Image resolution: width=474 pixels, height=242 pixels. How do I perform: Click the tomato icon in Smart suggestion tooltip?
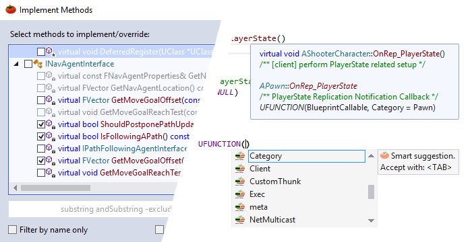pyautogui.click(x=384, y=155)
